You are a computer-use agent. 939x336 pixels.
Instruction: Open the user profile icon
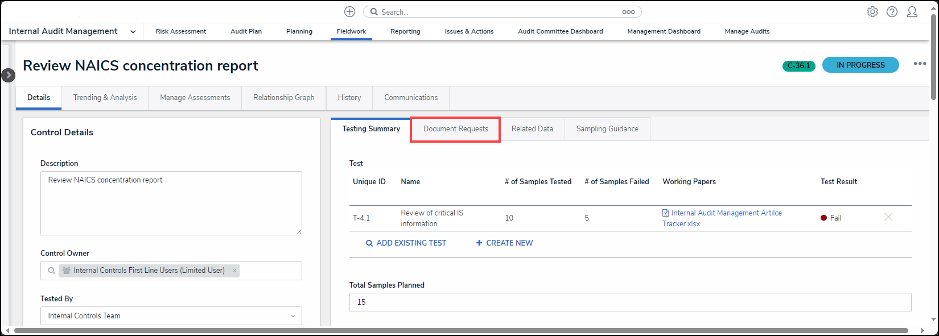(912, 12)
